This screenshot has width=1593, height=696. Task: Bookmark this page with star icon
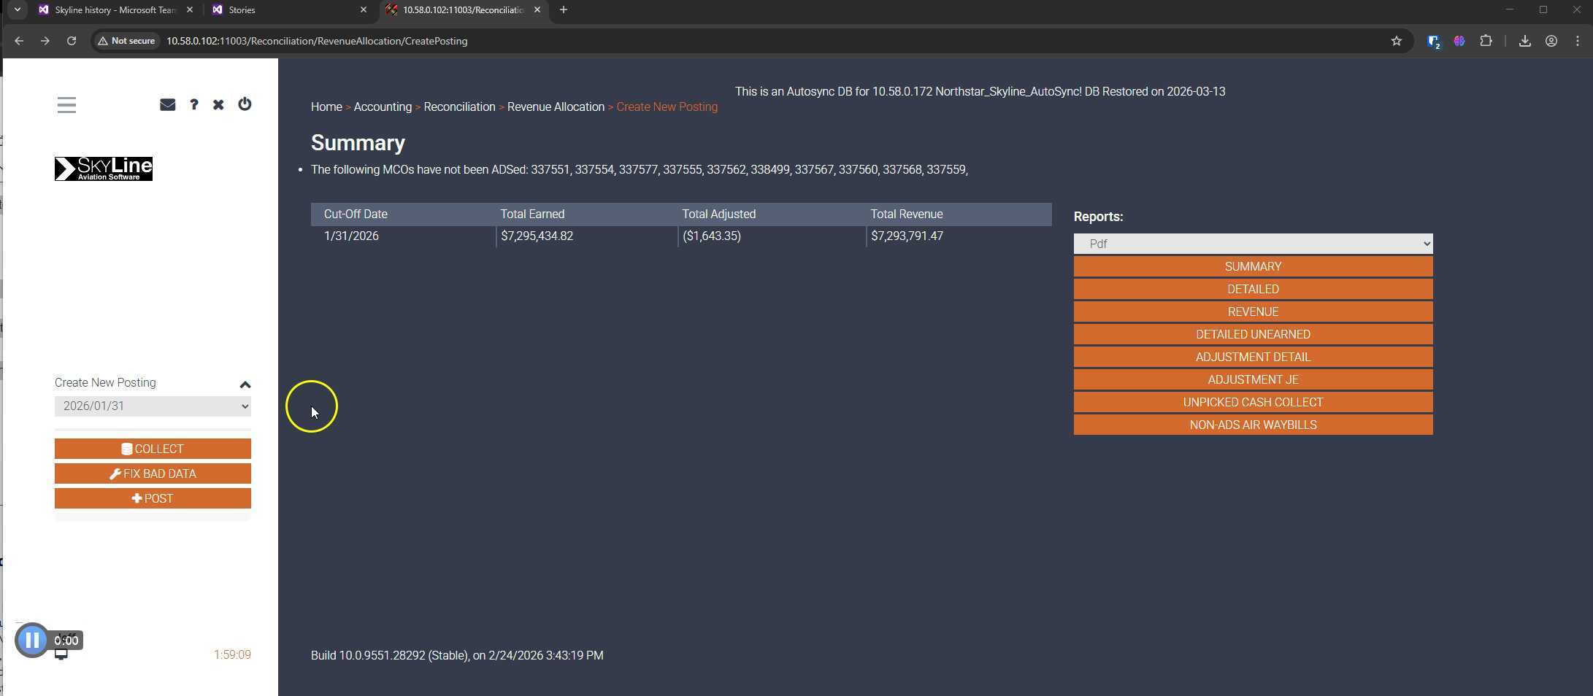coord(1396,41)
